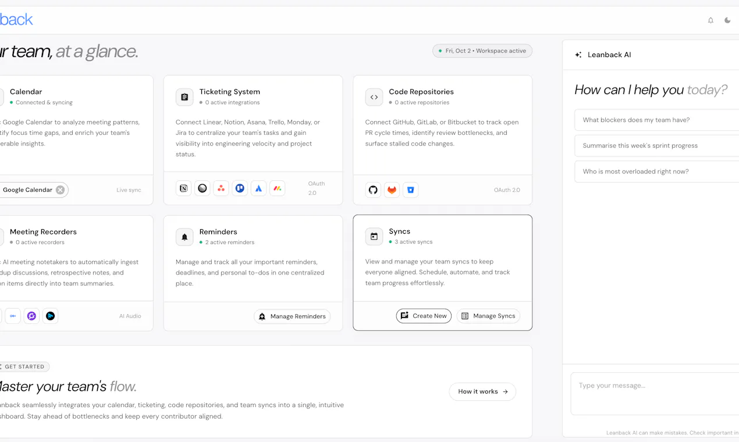This screenshot has height=442, width=739.
Task: Click "Connected & syncing" calendar status
Action: point(44,103)
